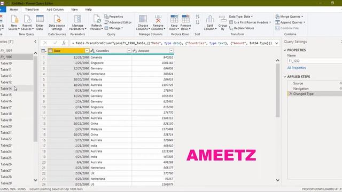Image resolution: width=342 pixels, height=192 pixels.
Task: Open Manage Parameters
Action: pyautogui.click(x=77, y=22)
